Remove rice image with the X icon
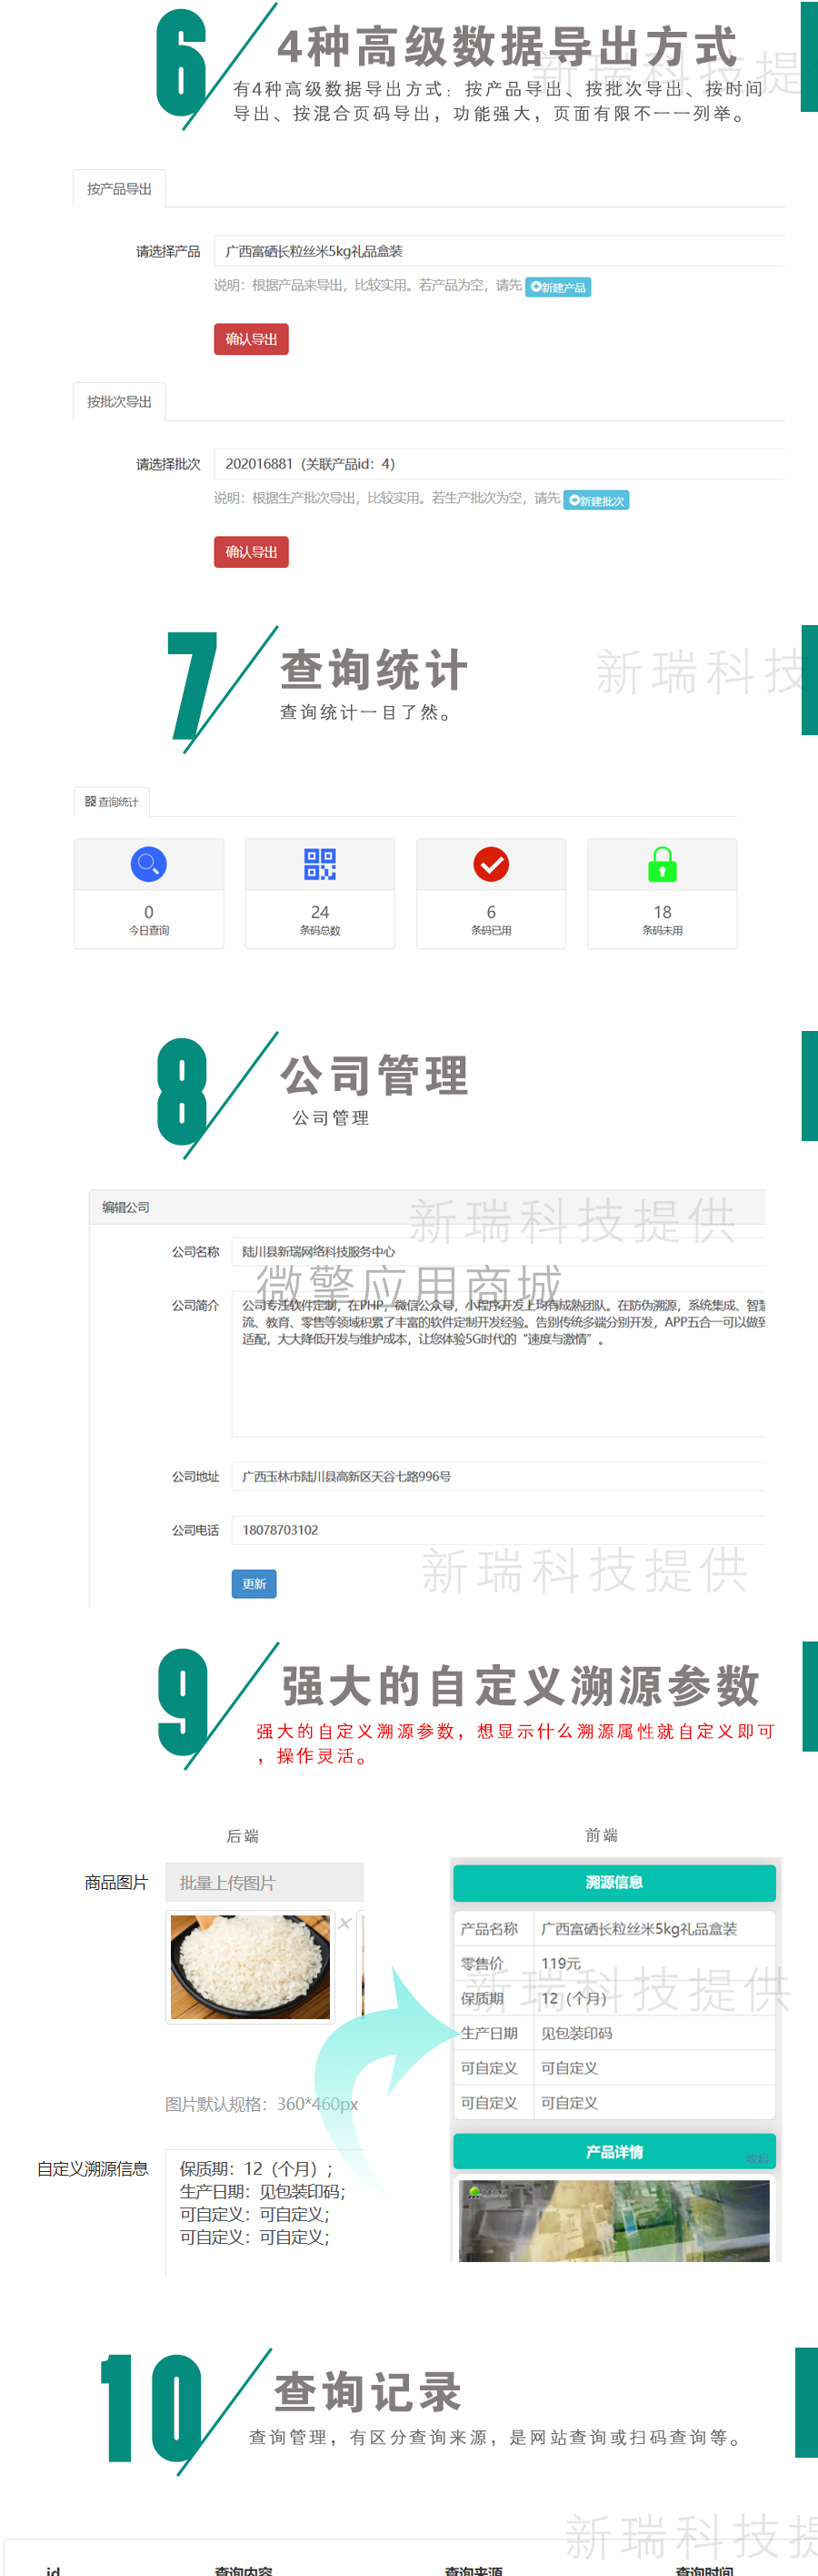Image resolution: width=818 pixels, height=2576 pixels. pyautogui.click(x=344, y=1923)
